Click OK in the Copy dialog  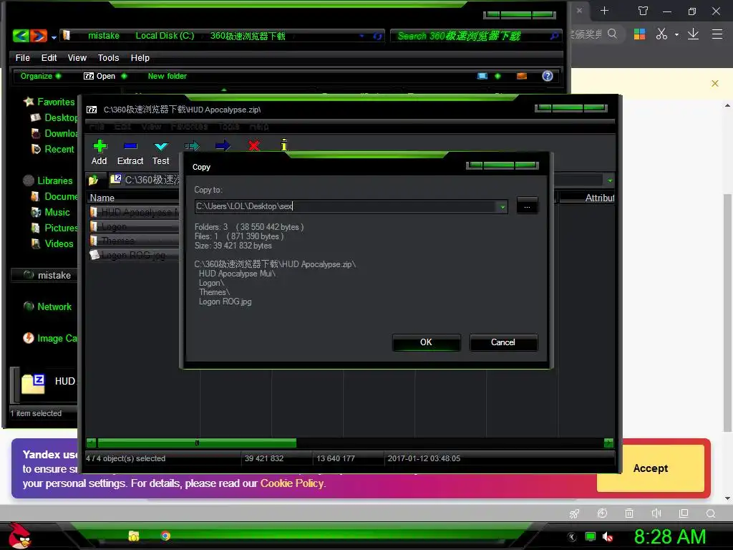(x=427, y=342)
